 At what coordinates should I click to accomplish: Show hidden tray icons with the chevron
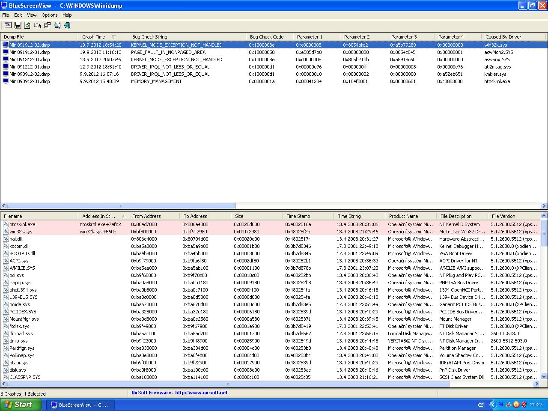click(x=492, y=405)
